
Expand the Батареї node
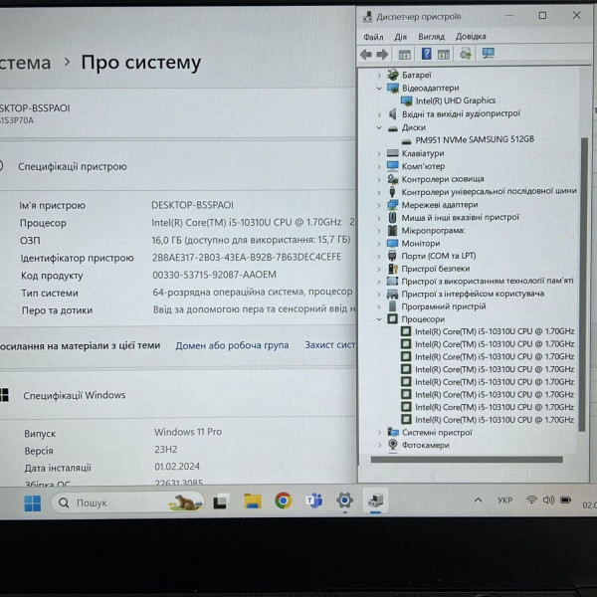coord(379,75)
